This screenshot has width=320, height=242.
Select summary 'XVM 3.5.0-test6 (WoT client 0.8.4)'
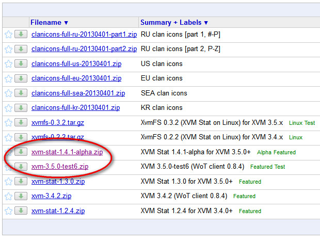[x=192, y=167]
